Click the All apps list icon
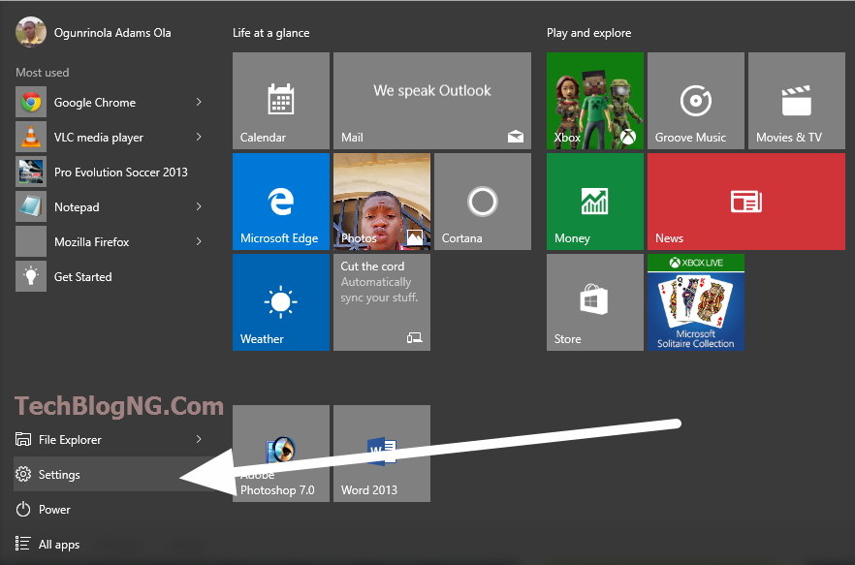This screenshot has height=565, width=855. (23, 544)
